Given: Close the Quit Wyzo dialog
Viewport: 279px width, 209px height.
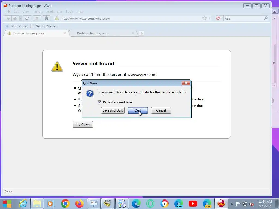Looking at the screenshot, I should (186, 83).
